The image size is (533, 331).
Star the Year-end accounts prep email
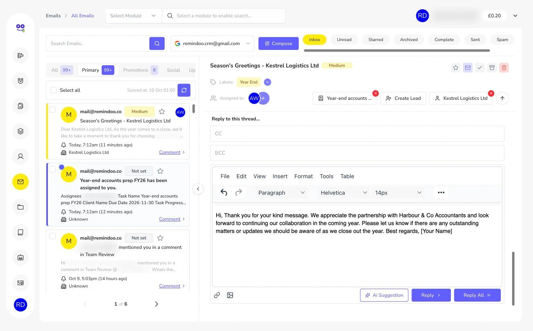click(160, 171)
